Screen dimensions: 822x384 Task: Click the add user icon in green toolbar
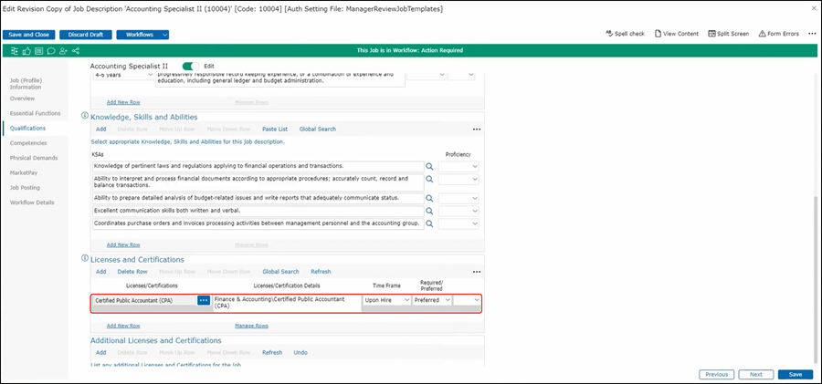pyautogui.click(x=62, y=51)
